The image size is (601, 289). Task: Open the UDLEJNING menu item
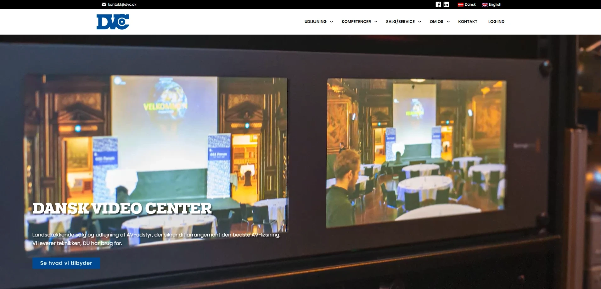tap(315, 22)
